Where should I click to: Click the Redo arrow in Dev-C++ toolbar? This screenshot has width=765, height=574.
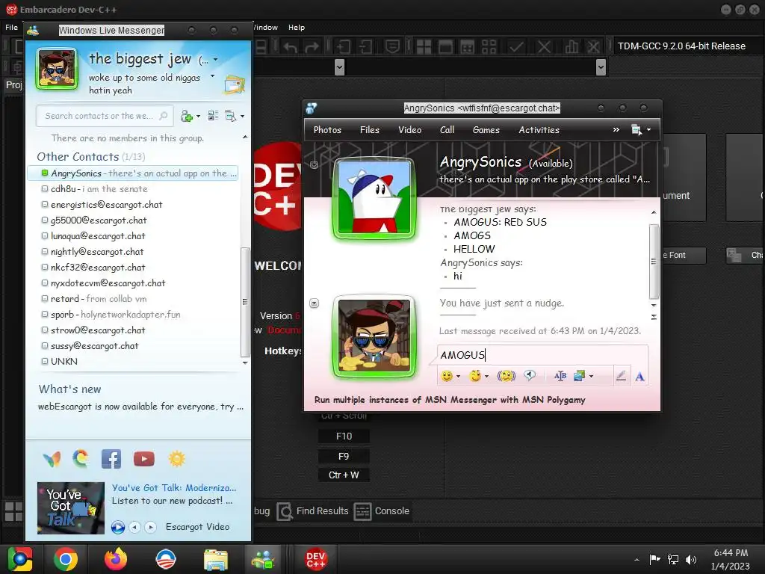point(312,47)
